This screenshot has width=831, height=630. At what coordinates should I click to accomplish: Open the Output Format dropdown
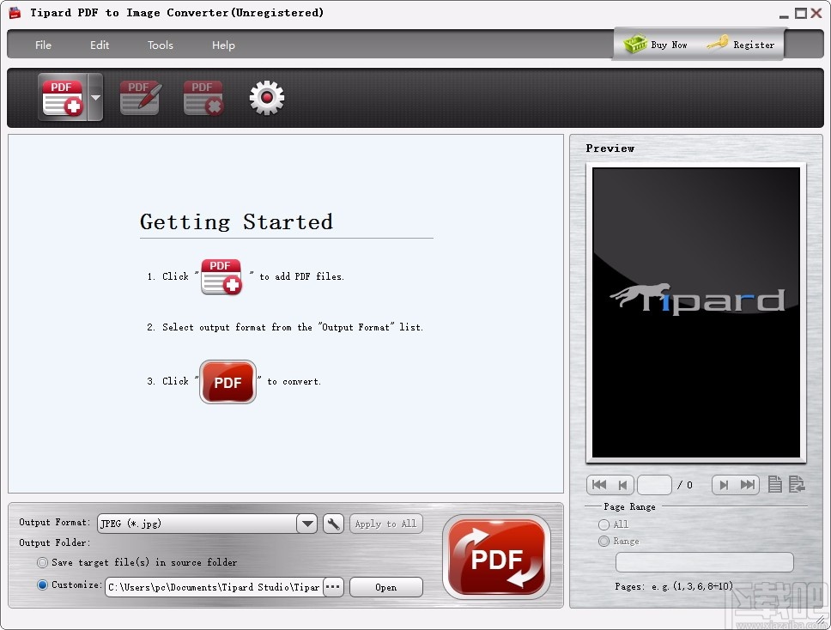click(x=306, y=523)
